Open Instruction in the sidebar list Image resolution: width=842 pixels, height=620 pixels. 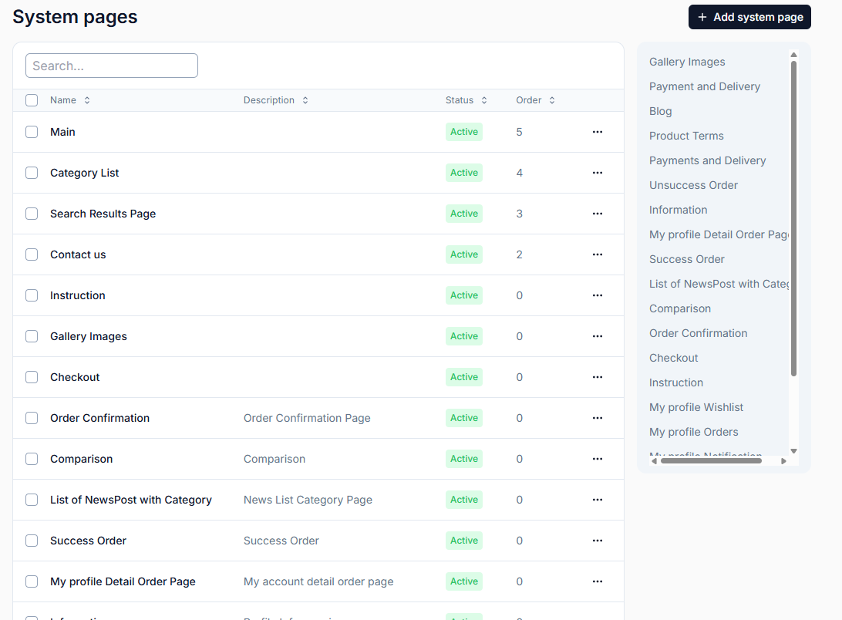point(675,382)
